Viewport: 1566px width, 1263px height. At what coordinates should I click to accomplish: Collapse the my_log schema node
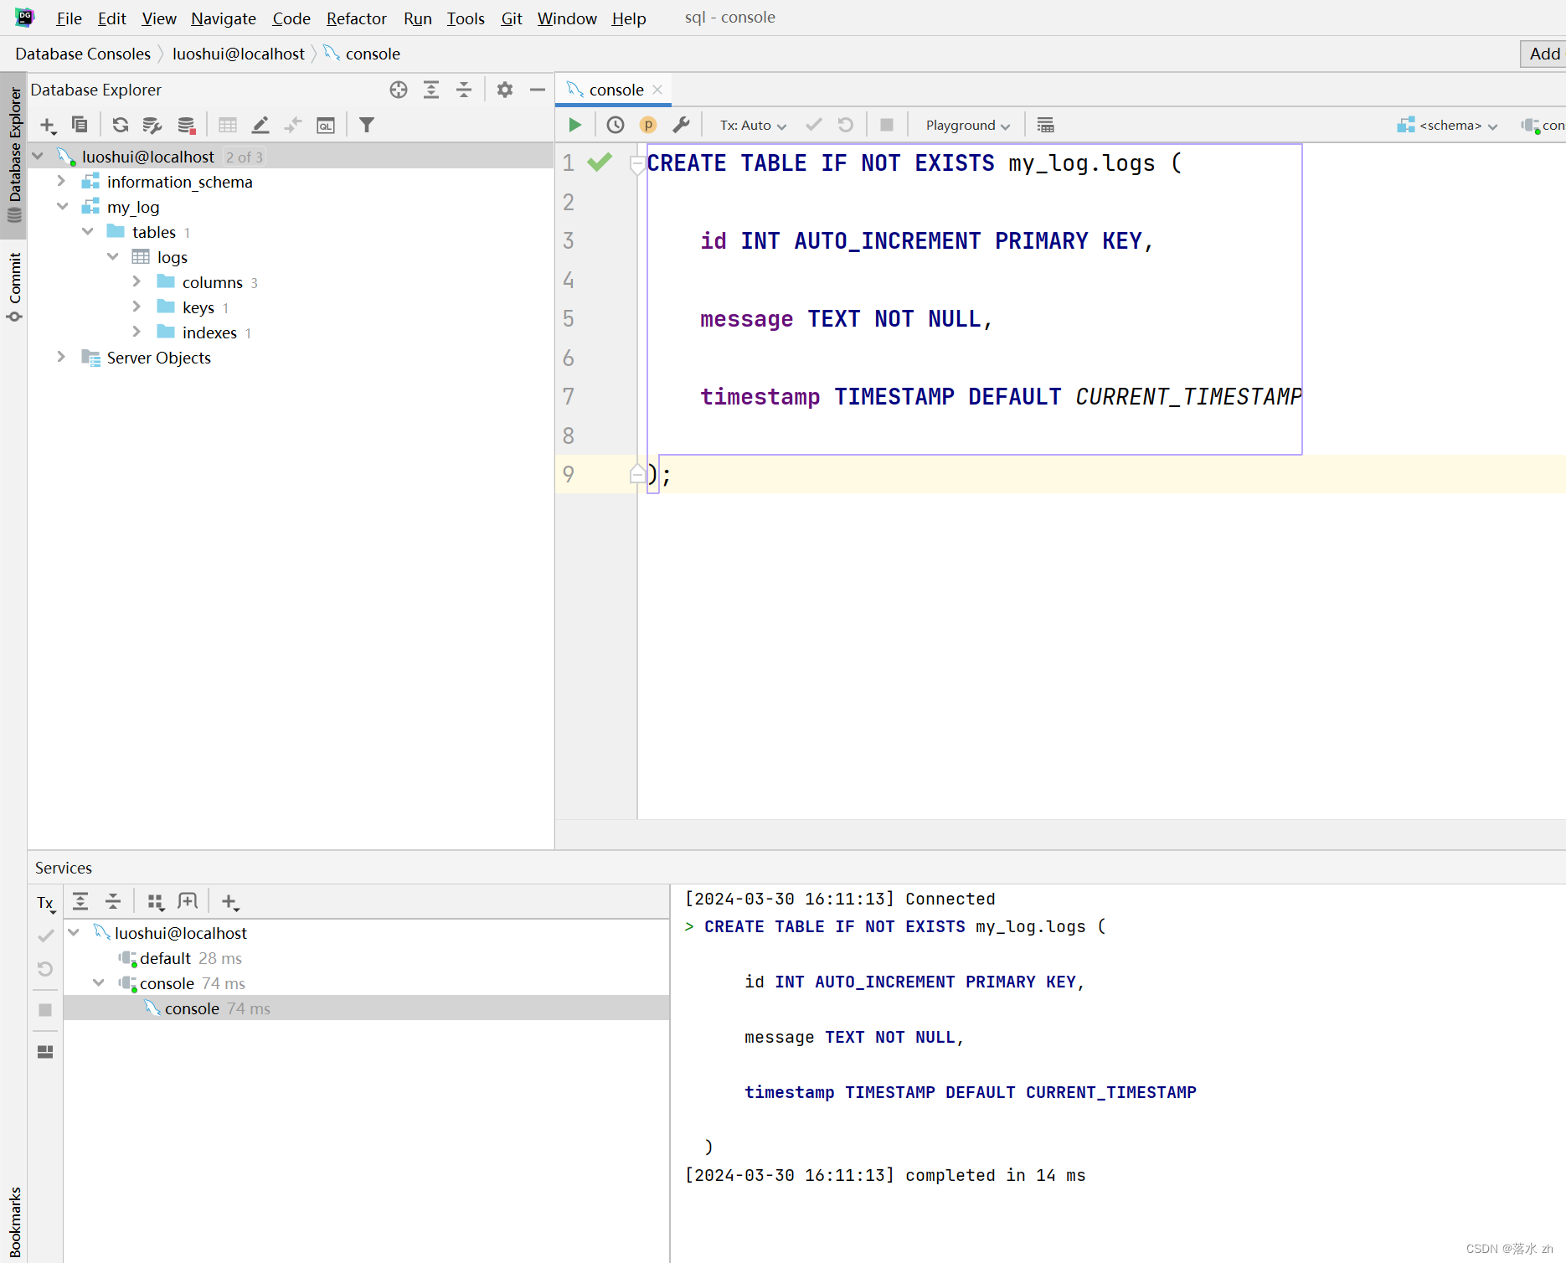[x=63, y=206]
